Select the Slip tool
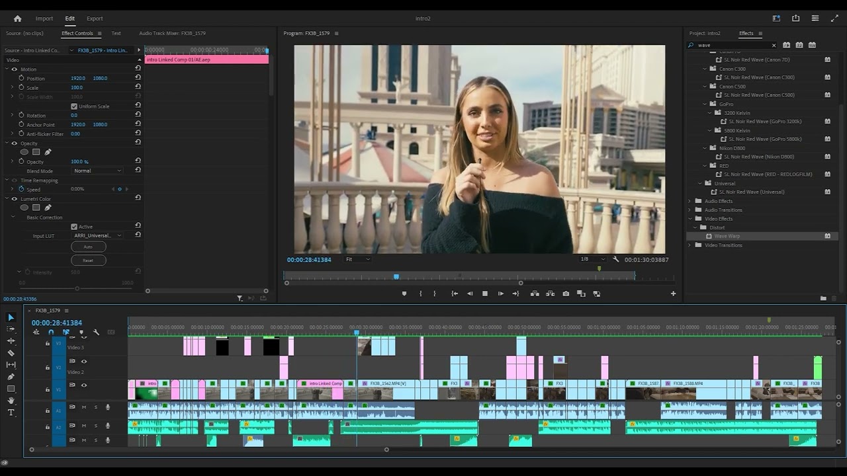This screenshot has width=847, height=476. [11, 365]
